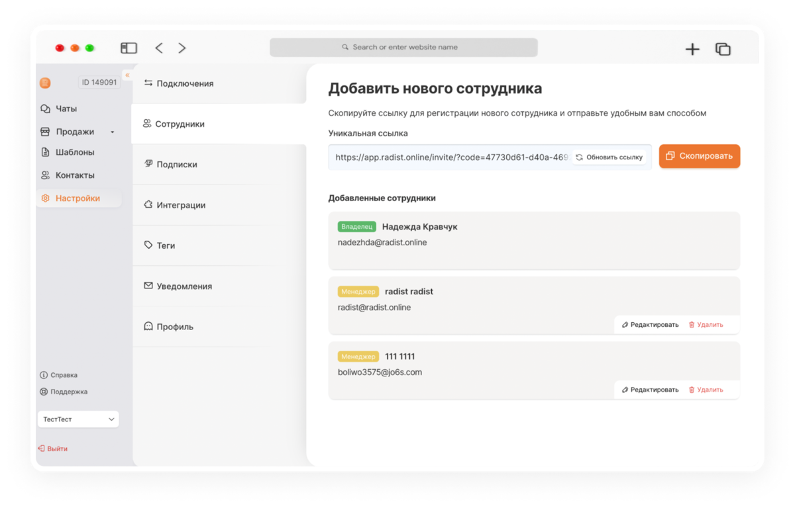Delete the 111 1111 manager entry

coord(706,390)
